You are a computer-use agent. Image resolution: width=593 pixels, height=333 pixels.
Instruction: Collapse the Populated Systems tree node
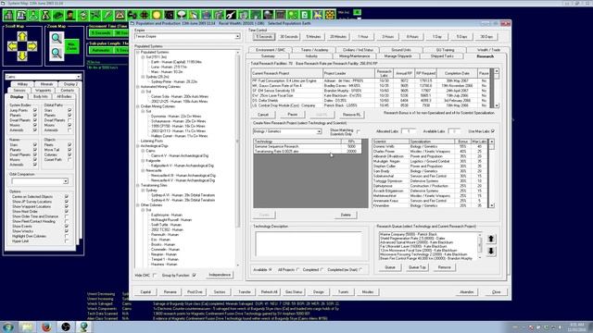(x=138, y=52)
